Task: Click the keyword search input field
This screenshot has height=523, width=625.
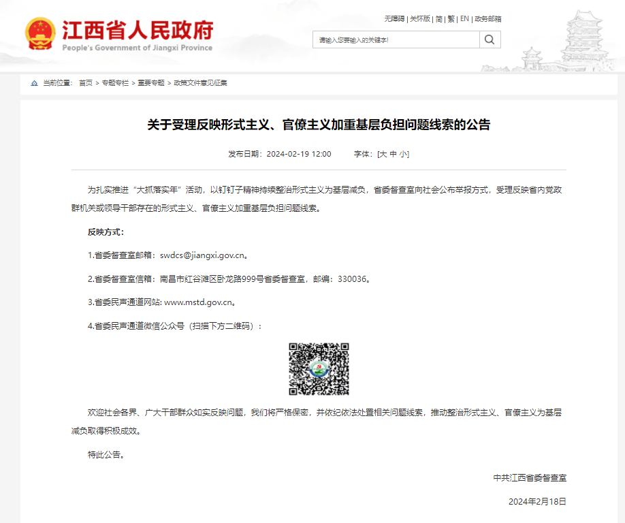Action: tap(395, 40)
